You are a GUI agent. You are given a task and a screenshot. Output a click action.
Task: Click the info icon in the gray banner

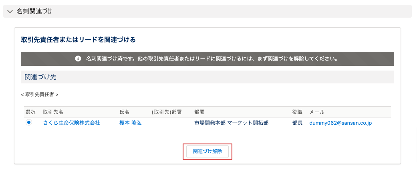[78, 59]
